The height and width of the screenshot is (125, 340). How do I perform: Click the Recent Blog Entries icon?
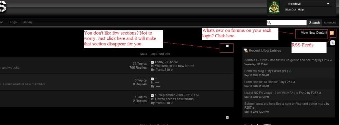(x=246, y=50)
